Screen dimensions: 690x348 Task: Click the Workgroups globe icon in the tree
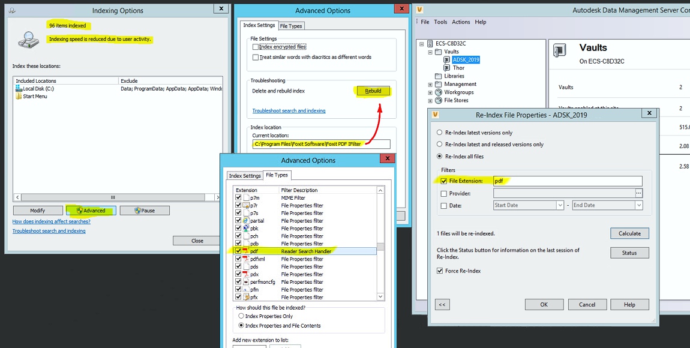point(438,92)
